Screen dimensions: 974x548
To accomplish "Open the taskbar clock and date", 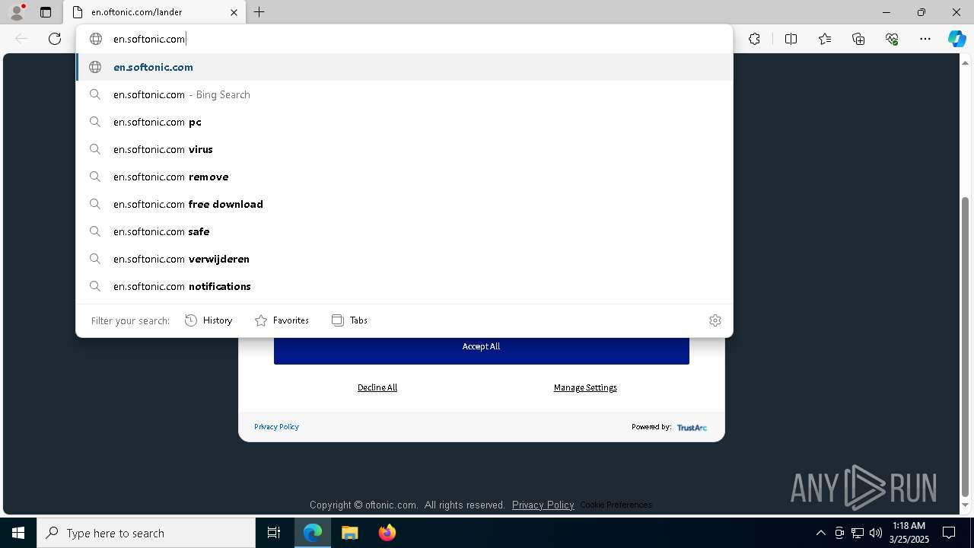I will tap(909, 533).
